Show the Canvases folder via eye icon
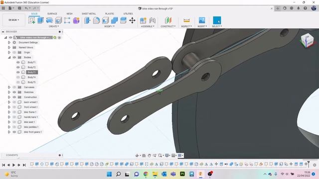This screenshot has width=319, height=179. pyautogui.click(x=14, y=87)
